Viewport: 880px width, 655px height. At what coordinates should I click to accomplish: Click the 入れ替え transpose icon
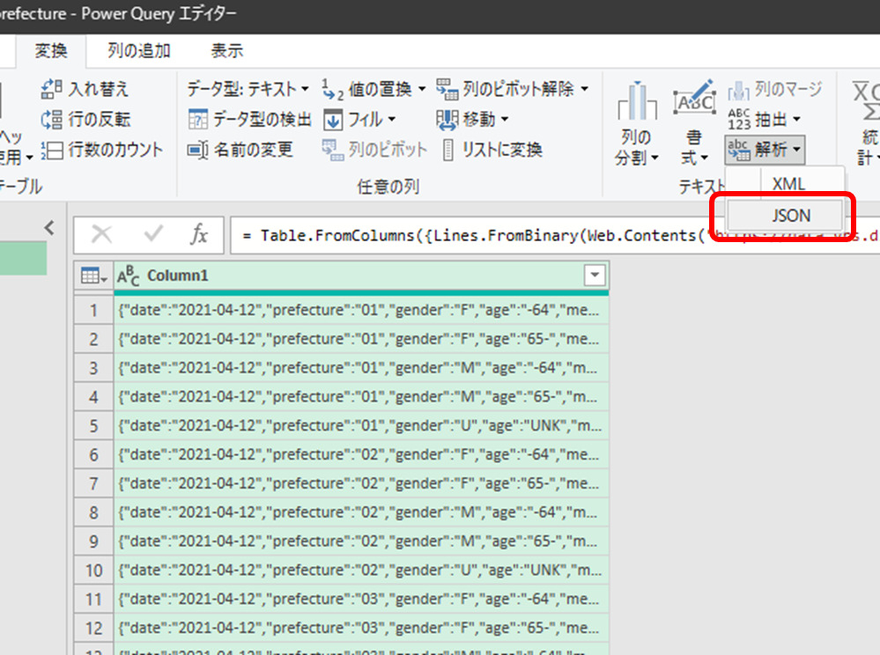click(x=52, y=89)
